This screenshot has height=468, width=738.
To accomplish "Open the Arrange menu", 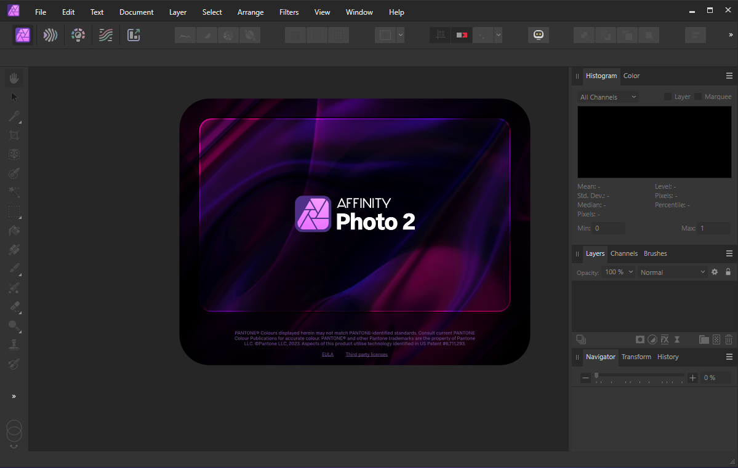I will [x=251, y=12].
